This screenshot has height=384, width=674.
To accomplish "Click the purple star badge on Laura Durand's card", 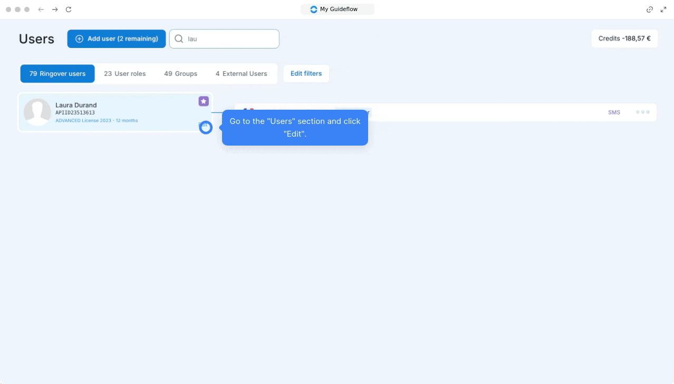I will [204, 101].
